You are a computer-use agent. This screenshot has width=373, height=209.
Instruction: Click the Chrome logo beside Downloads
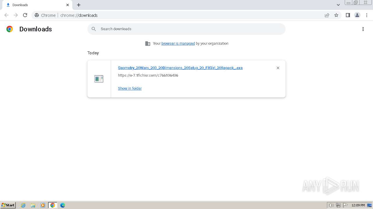click(x=10, y=29)
